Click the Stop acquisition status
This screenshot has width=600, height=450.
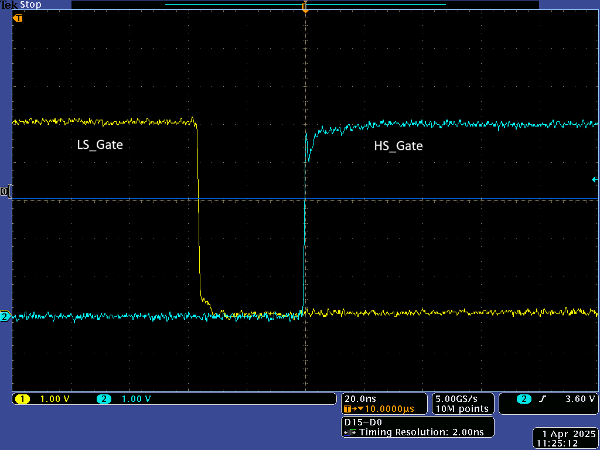click(31, 5)
